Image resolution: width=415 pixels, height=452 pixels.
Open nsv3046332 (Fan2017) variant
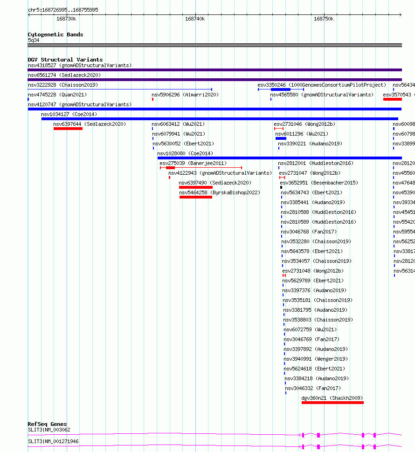click(x=313, y=389)
